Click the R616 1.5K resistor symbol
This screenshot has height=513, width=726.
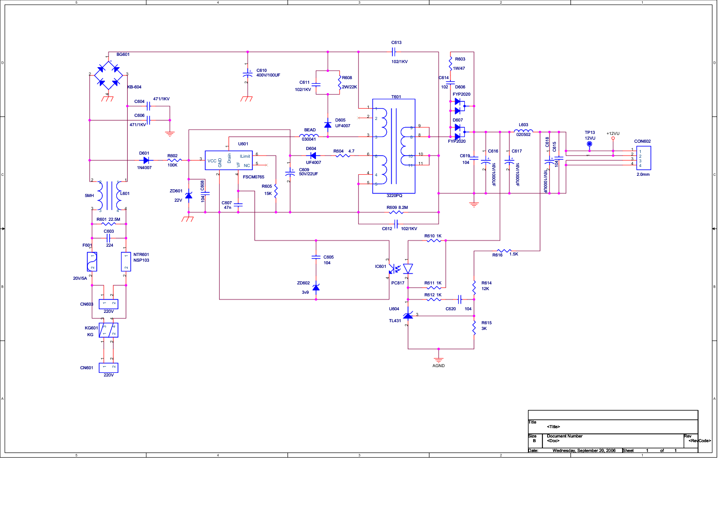pos(504,251)
